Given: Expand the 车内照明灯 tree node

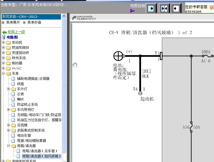Looking at the screenshot, I should click(x=8, y=110).
